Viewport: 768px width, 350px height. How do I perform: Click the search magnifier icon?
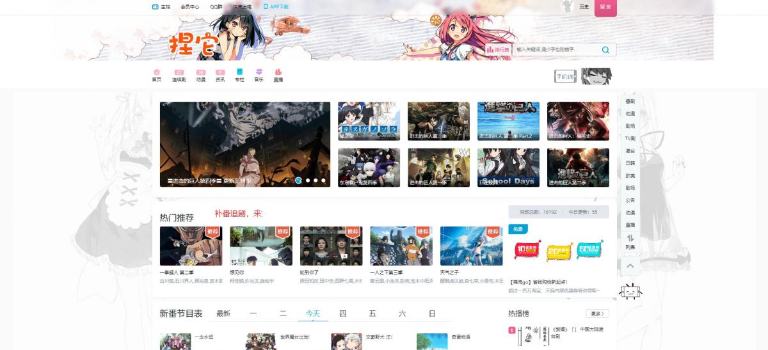click(x=605, y=50)
